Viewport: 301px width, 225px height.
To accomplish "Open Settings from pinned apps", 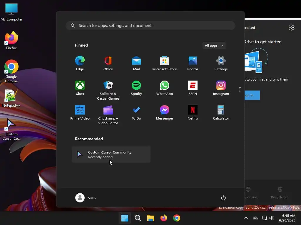I will [221, 64].
